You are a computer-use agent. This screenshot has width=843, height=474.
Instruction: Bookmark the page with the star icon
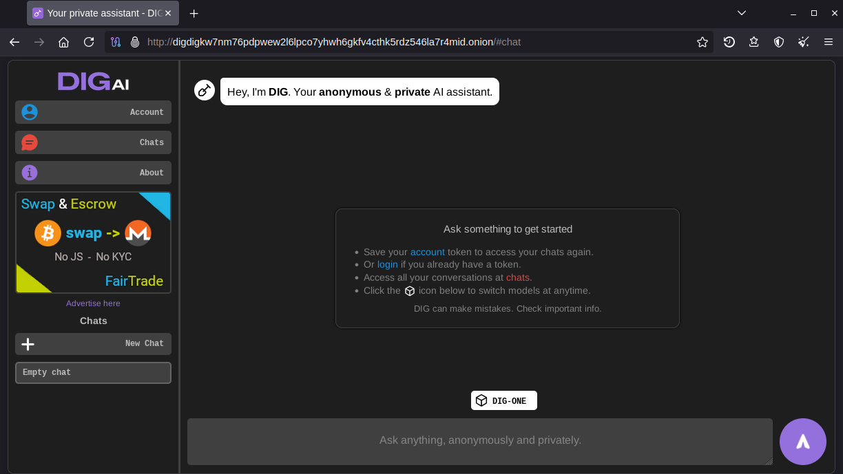pos(702,42)
